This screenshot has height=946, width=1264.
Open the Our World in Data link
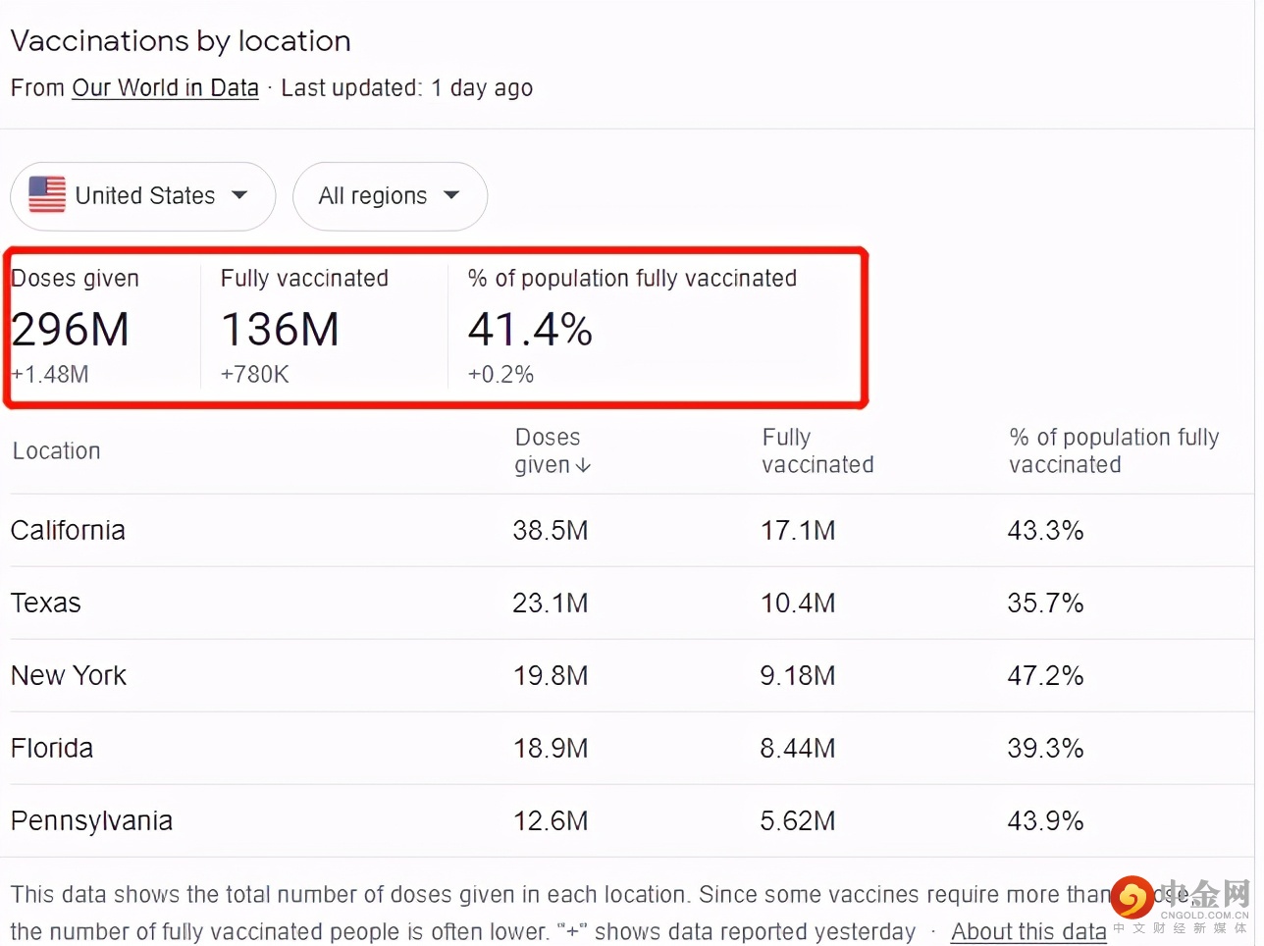[165, 88]
